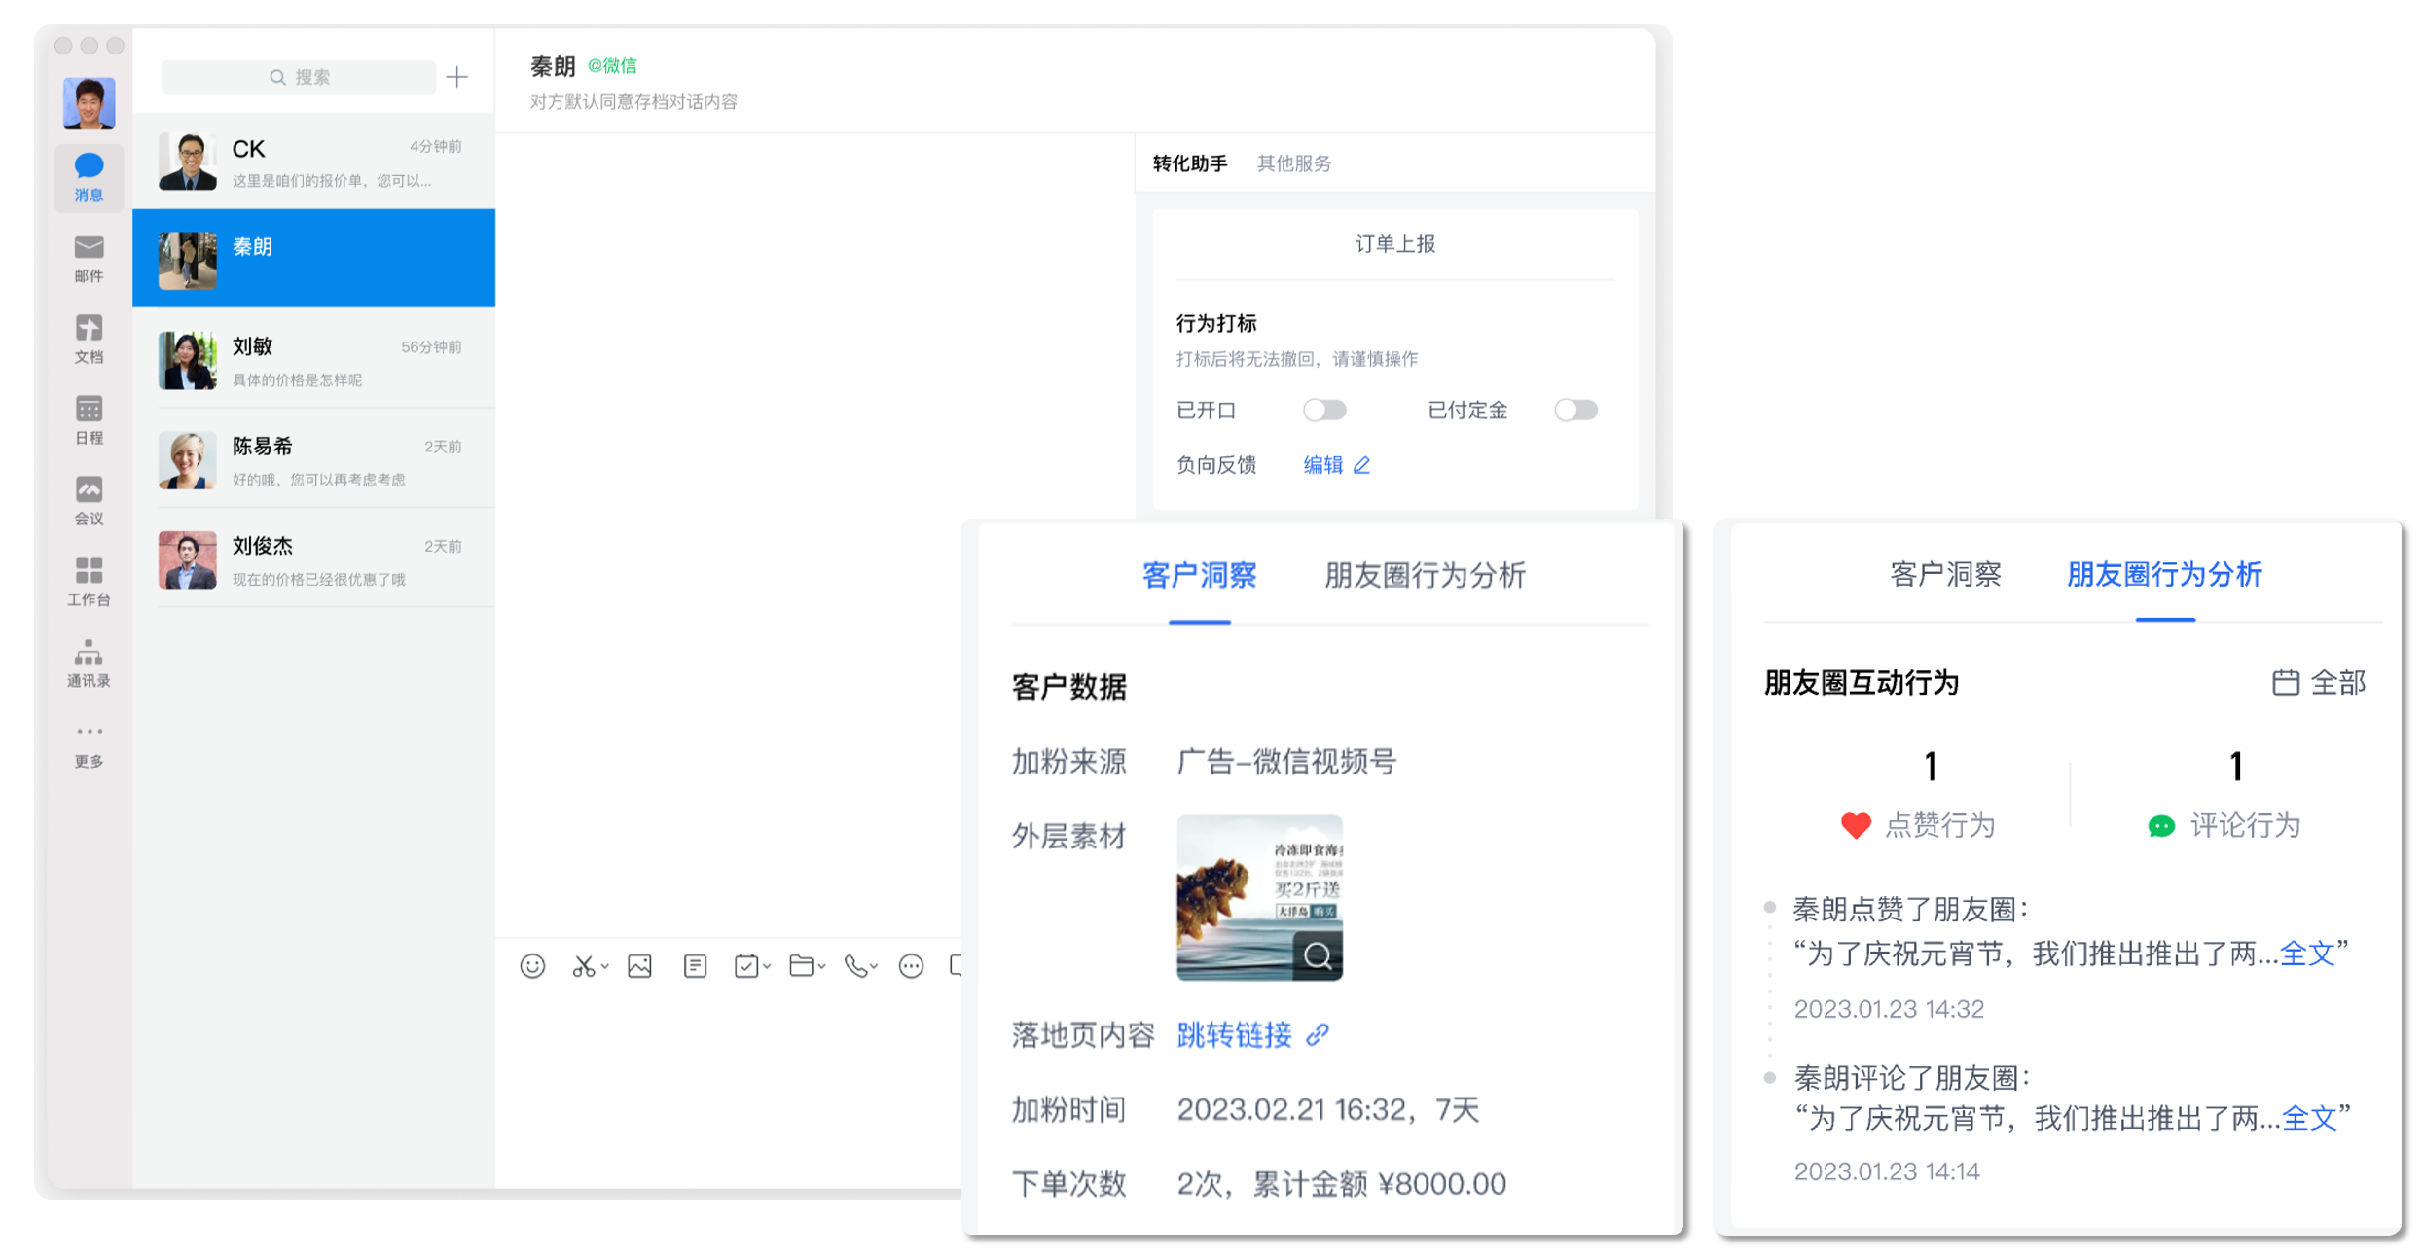This screenshot has height=1260, width=2423.
Task: Toggle the 已开口 switch
Action: (x=1323, y=410)
